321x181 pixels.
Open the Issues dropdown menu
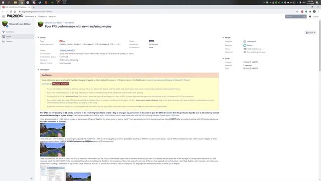pyautogui.click(x=52, y=17)
